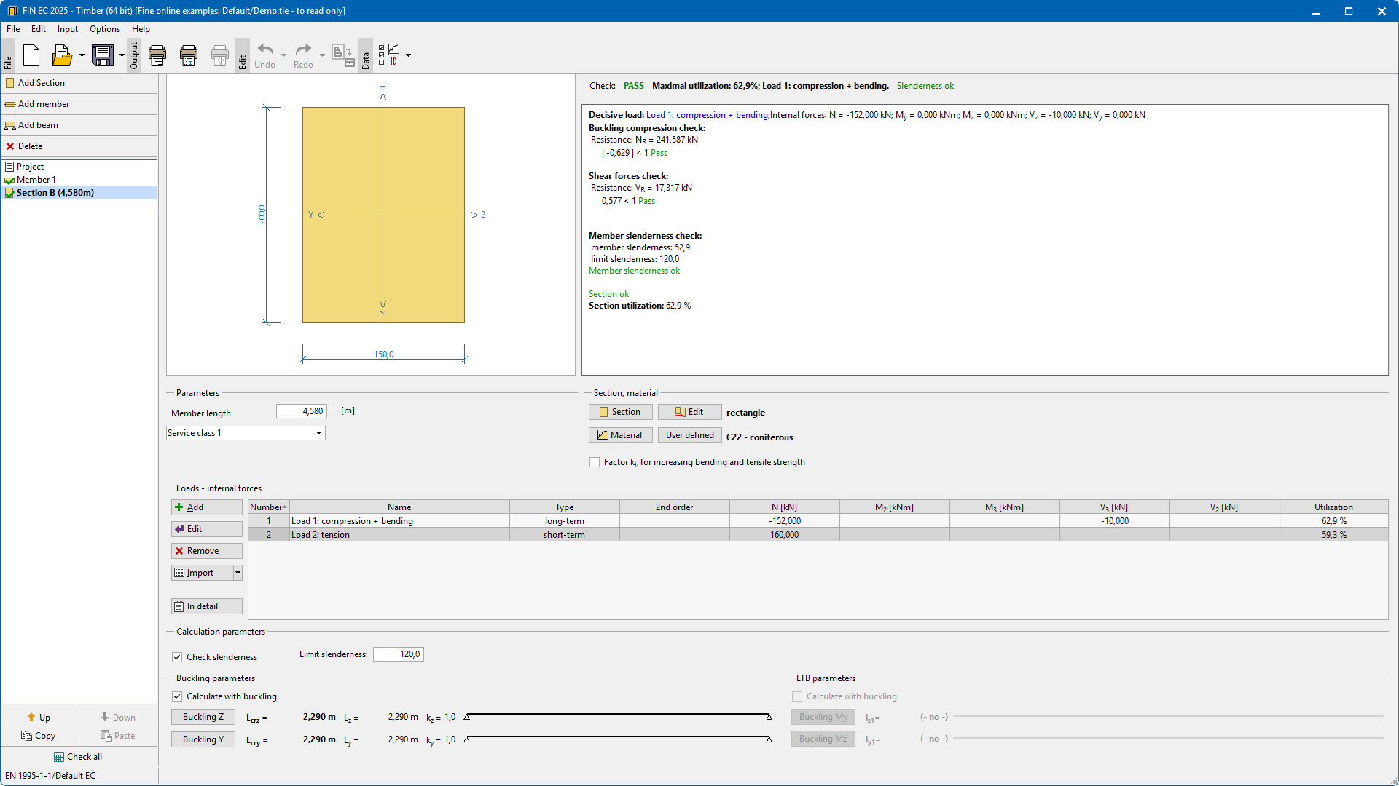The height and width of the screenshot is (786, 1399).
Task: Click the Add Section icon in sidebar
Action: coord(10,83)
